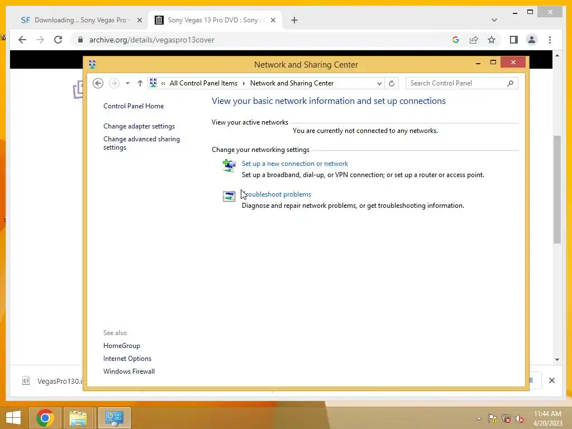Viewport: 572px width, 429px height.
Task: Click Network and Sharing Center title bar icon
Action: pyautogui.click(x=92, y=65)
